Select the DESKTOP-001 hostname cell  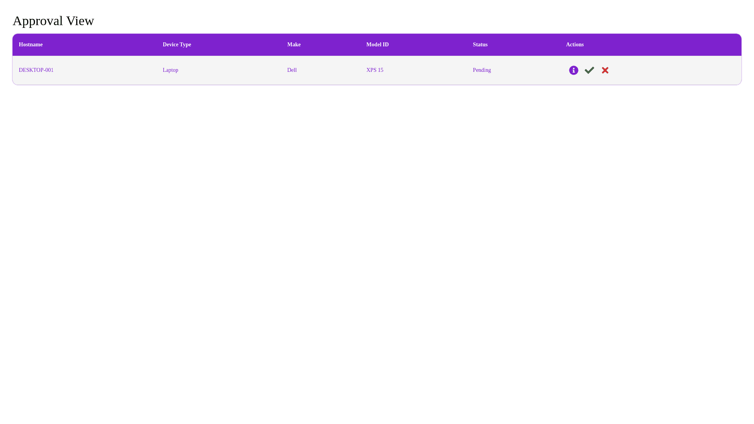(36, 70)
